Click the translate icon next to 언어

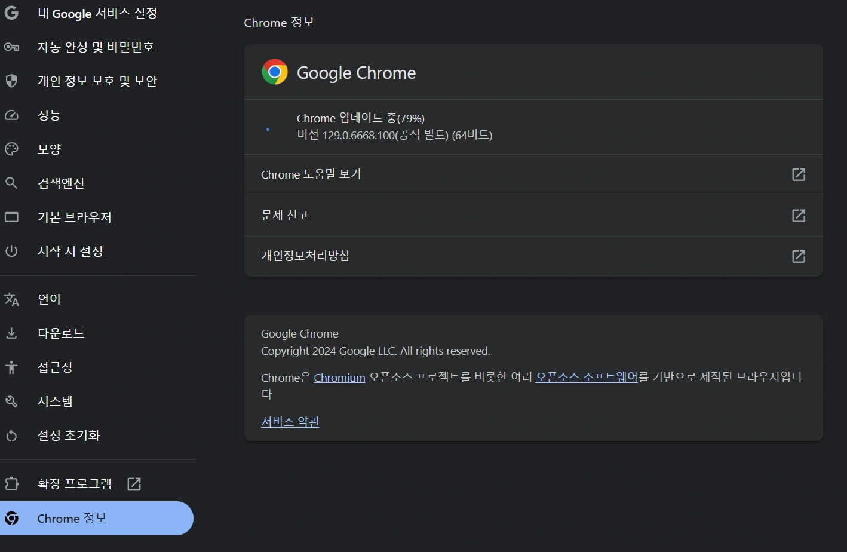coord(11,299)
